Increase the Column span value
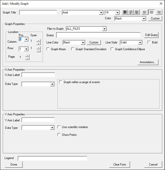 pos(38,40)
